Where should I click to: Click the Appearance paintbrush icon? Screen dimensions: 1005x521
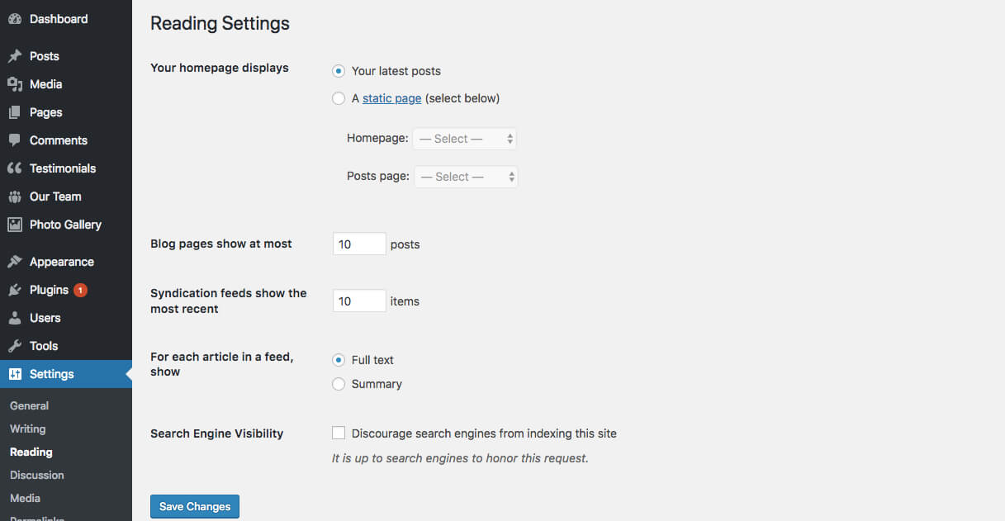pos(15,262)
